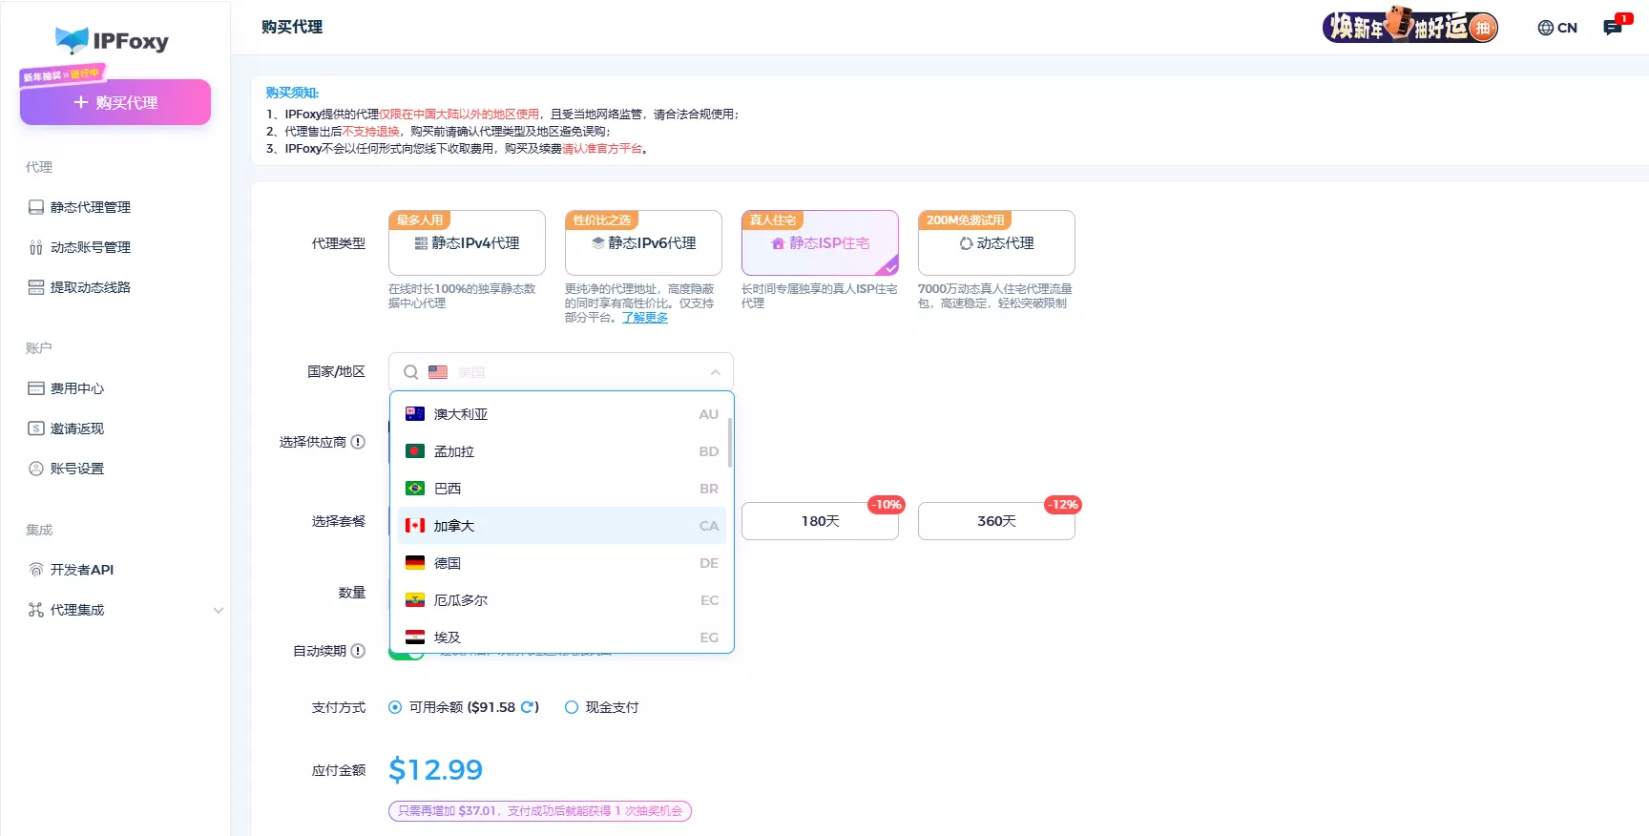Select the 现金支付 radio option
The image size is (1649, 836).
pos(572,707)
